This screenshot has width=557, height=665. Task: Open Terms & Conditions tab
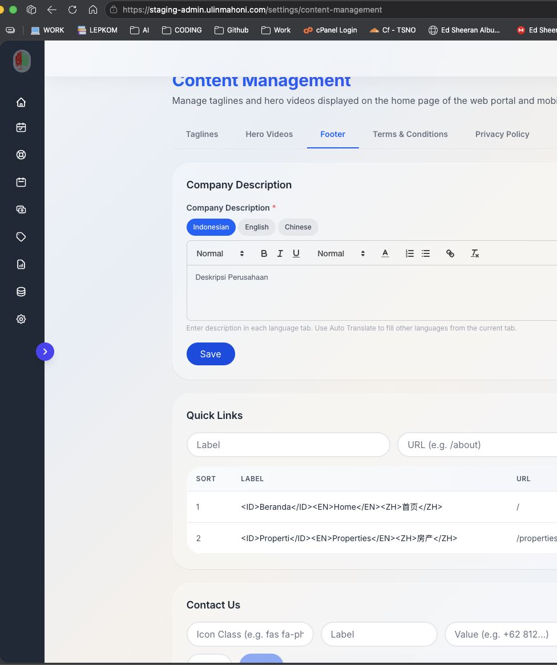tap(410, 134)
